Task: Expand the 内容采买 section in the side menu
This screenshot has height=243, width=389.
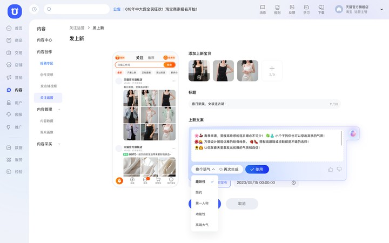Action: click(x=59, y=144)
